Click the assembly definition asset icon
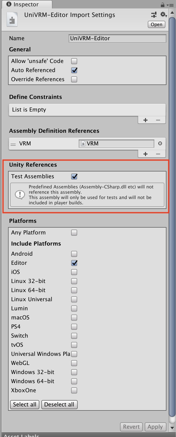The height and width of the screenshot is (437, 176). (x=12, y=19)
